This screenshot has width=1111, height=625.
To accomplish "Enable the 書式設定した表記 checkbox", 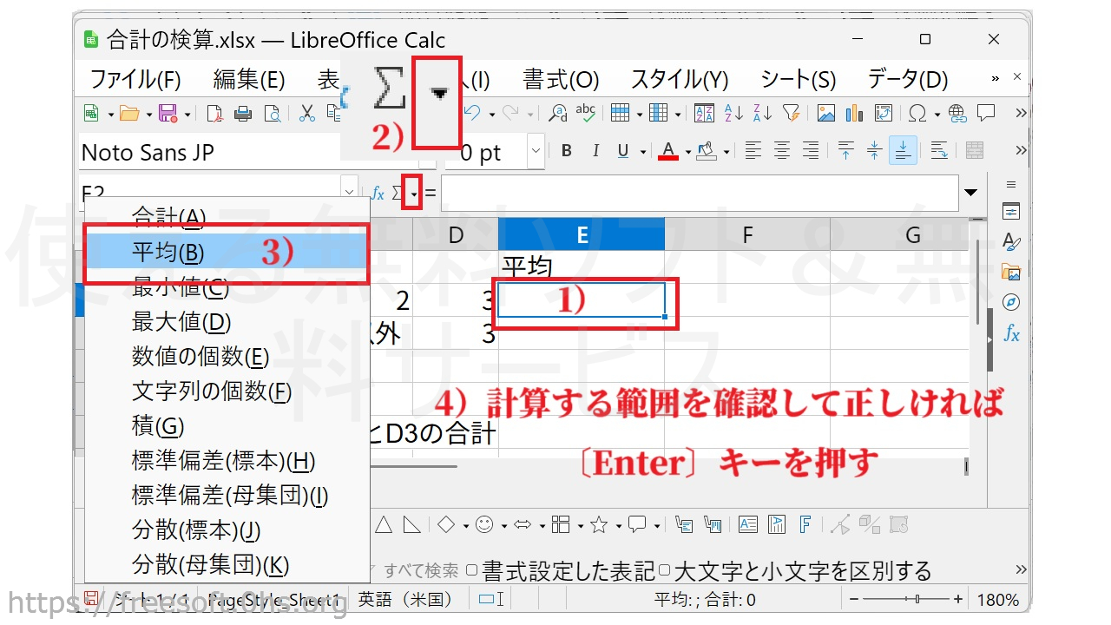I will [x=472, y=570].
